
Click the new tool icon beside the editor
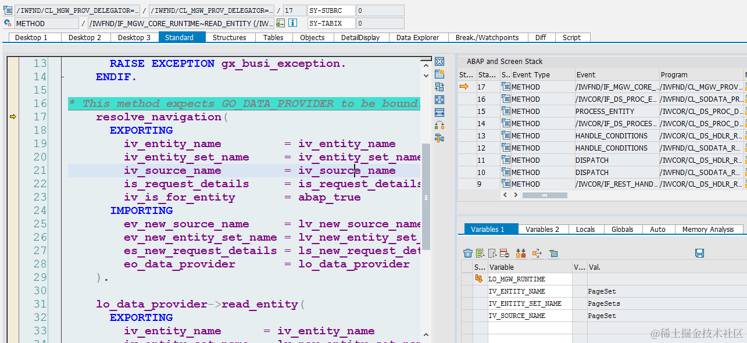point(439,74)
